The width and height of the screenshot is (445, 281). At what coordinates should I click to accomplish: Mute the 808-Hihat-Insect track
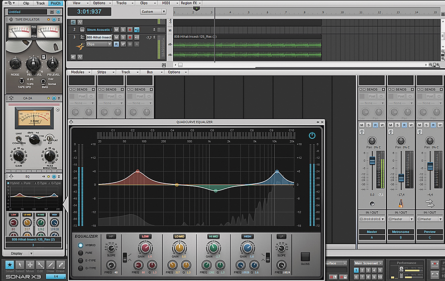(x=117, y=38)
